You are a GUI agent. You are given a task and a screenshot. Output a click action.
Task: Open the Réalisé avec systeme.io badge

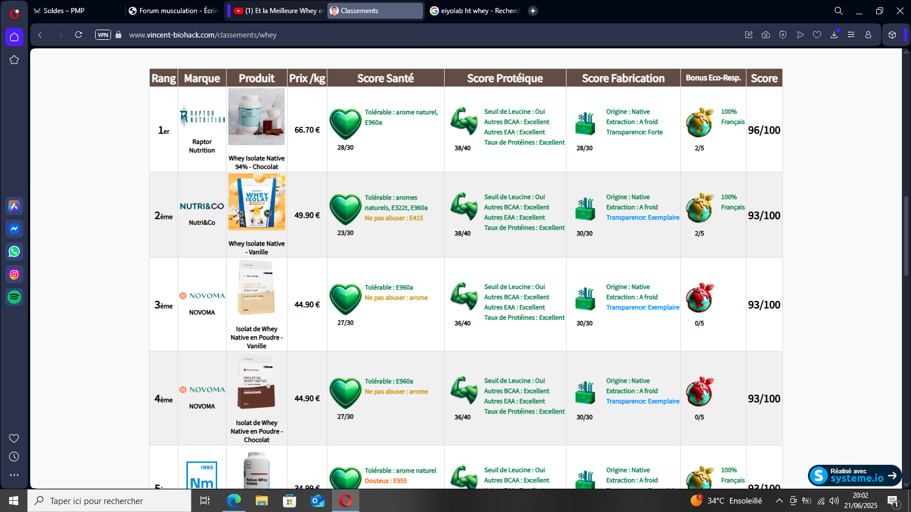[x=854, y=475]
